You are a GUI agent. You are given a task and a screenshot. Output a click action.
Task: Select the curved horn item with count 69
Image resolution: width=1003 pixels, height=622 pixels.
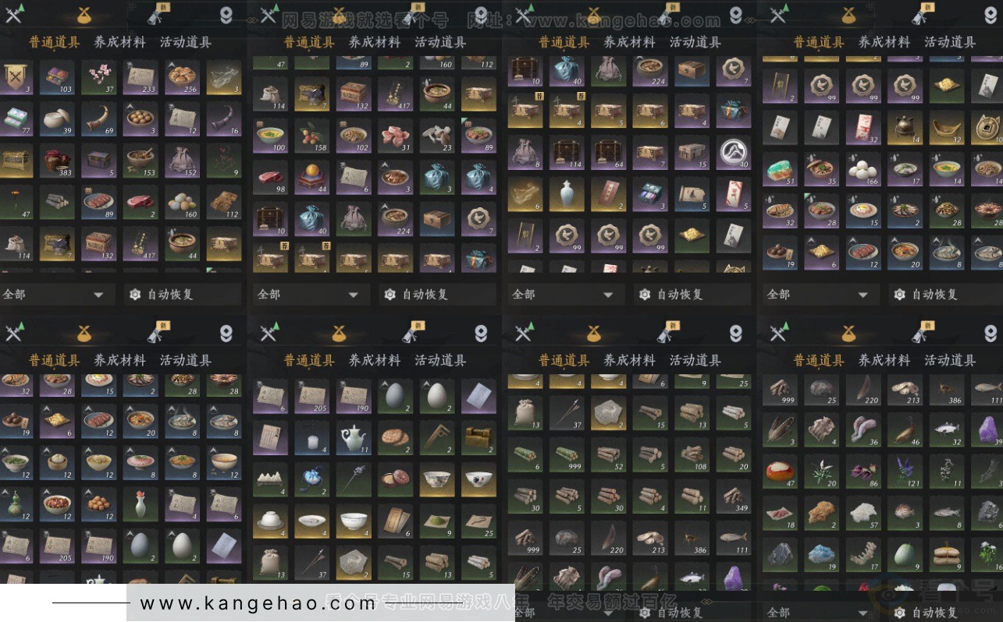pos(99,119)
